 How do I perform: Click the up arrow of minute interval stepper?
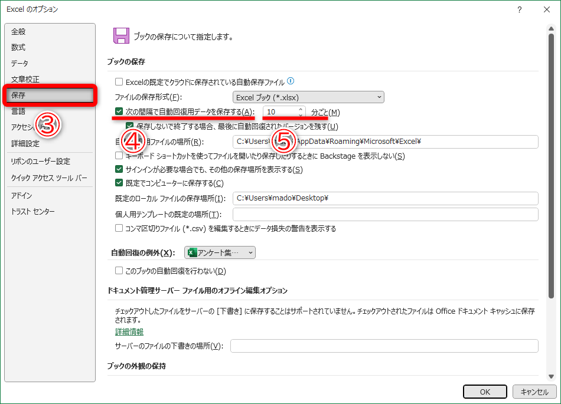[300, 109]
